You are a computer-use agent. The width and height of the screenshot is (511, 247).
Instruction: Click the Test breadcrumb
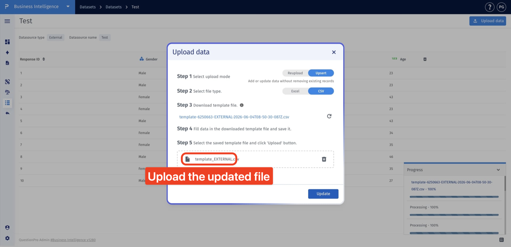pyautogui.click(x=135, y=7)
